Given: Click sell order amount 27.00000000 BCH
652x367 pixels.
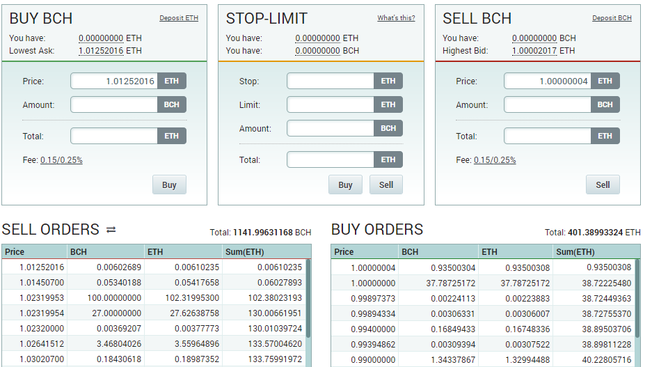Looking at the screenshot, I should [117, 313].
